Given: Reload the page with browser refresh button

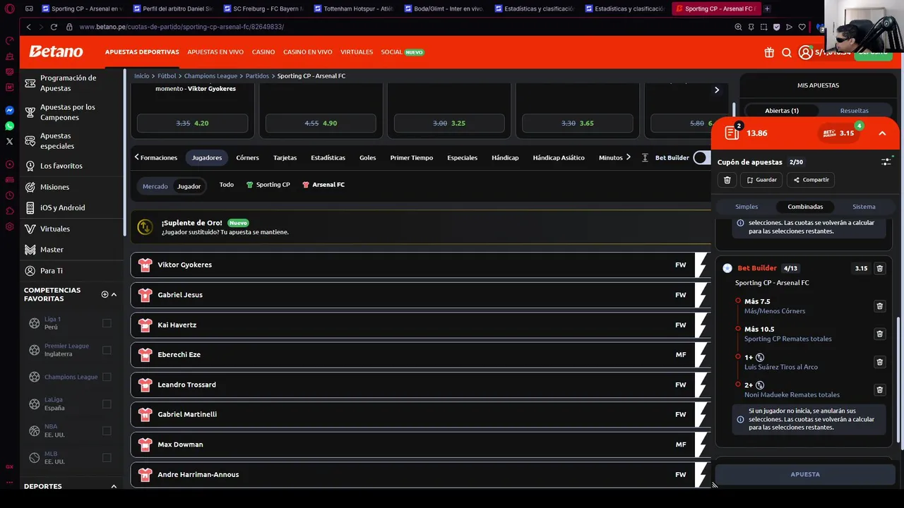Looking at the screenshot, I should point(54,27).
